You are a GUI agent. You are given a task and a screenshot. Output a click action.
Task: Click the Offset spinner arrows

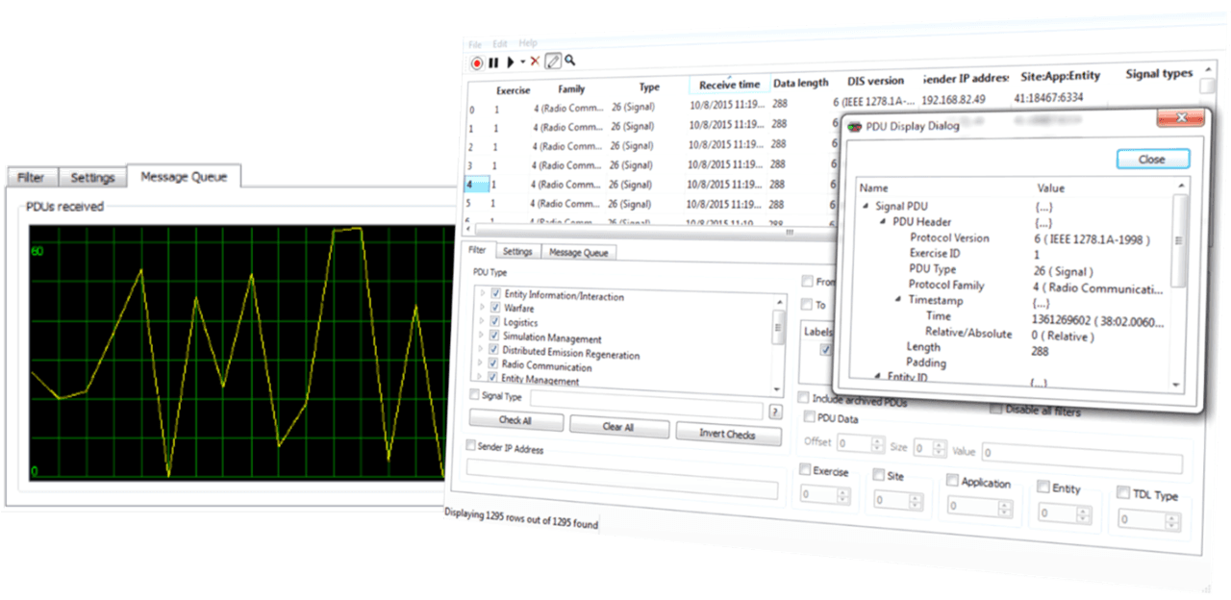point(875,444)
